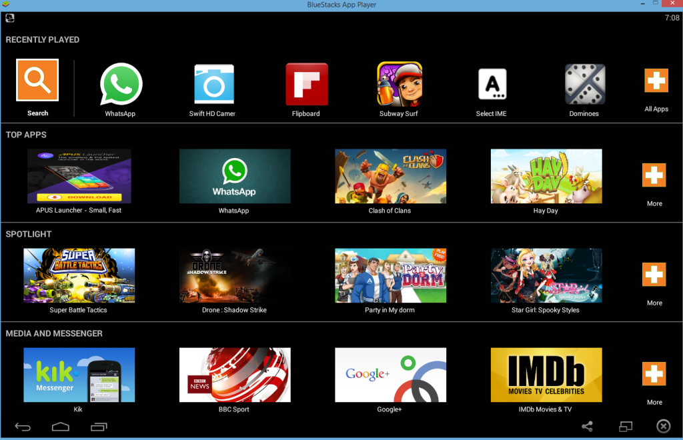Click the share icon in bottom bar

pos(587,427)
